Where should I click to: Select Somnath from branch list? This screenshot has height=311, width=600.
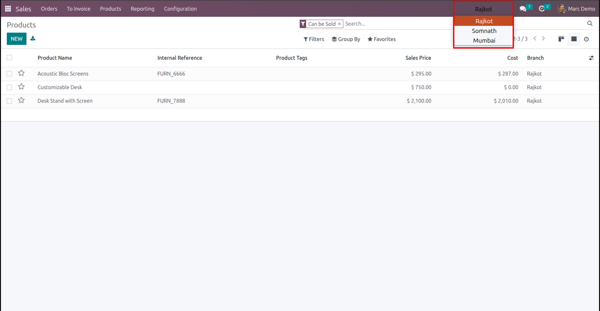[484, 31]
